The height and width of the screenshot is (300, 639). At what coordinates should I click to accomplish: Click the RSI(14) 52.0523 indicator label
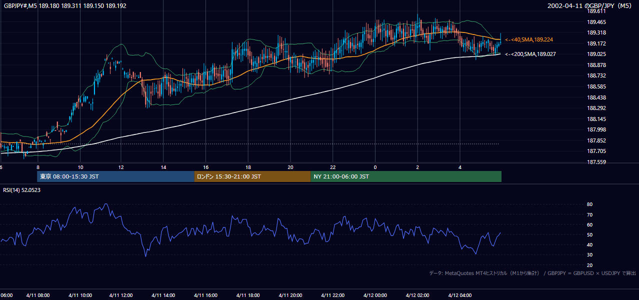[21, 190]
